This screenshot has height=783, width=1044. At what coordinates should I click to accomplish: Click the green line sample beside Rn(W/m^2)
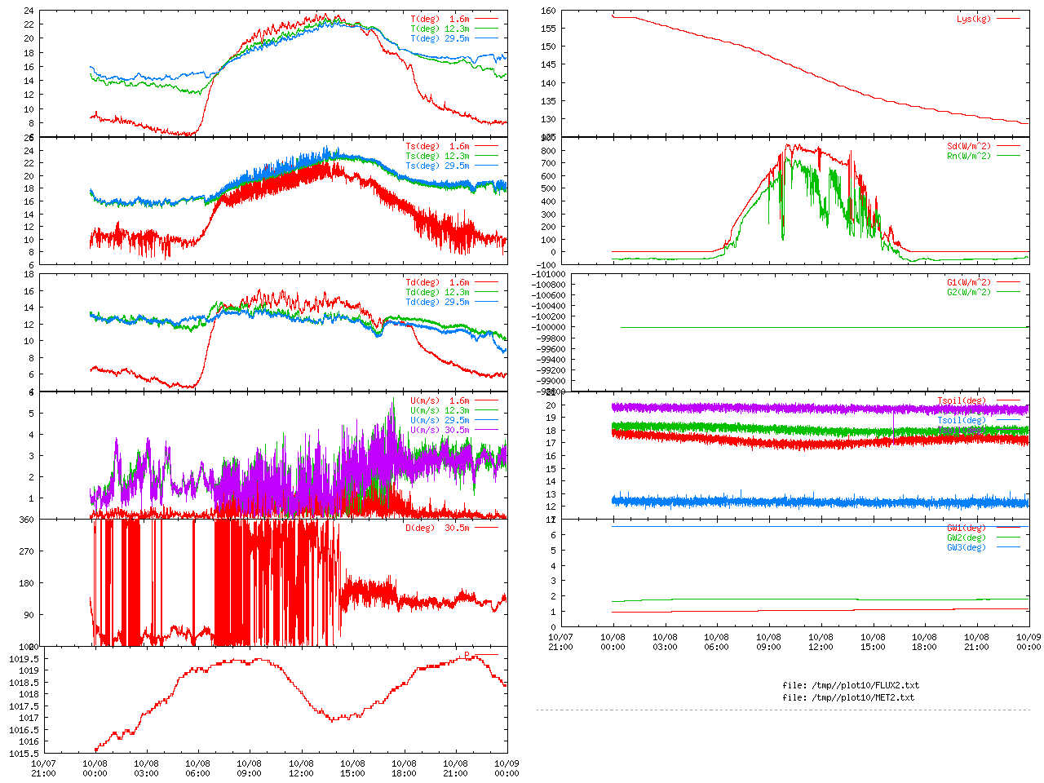pyautogui.click(x=1007, y=156)
